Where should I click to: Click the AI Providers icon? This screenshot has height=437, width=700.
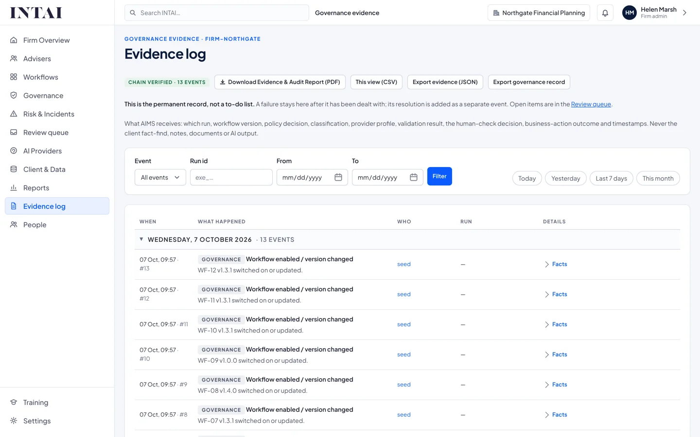(14, 151)
